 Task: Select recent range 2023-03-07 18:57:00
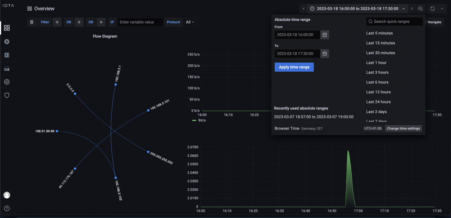tap(313, 117)
